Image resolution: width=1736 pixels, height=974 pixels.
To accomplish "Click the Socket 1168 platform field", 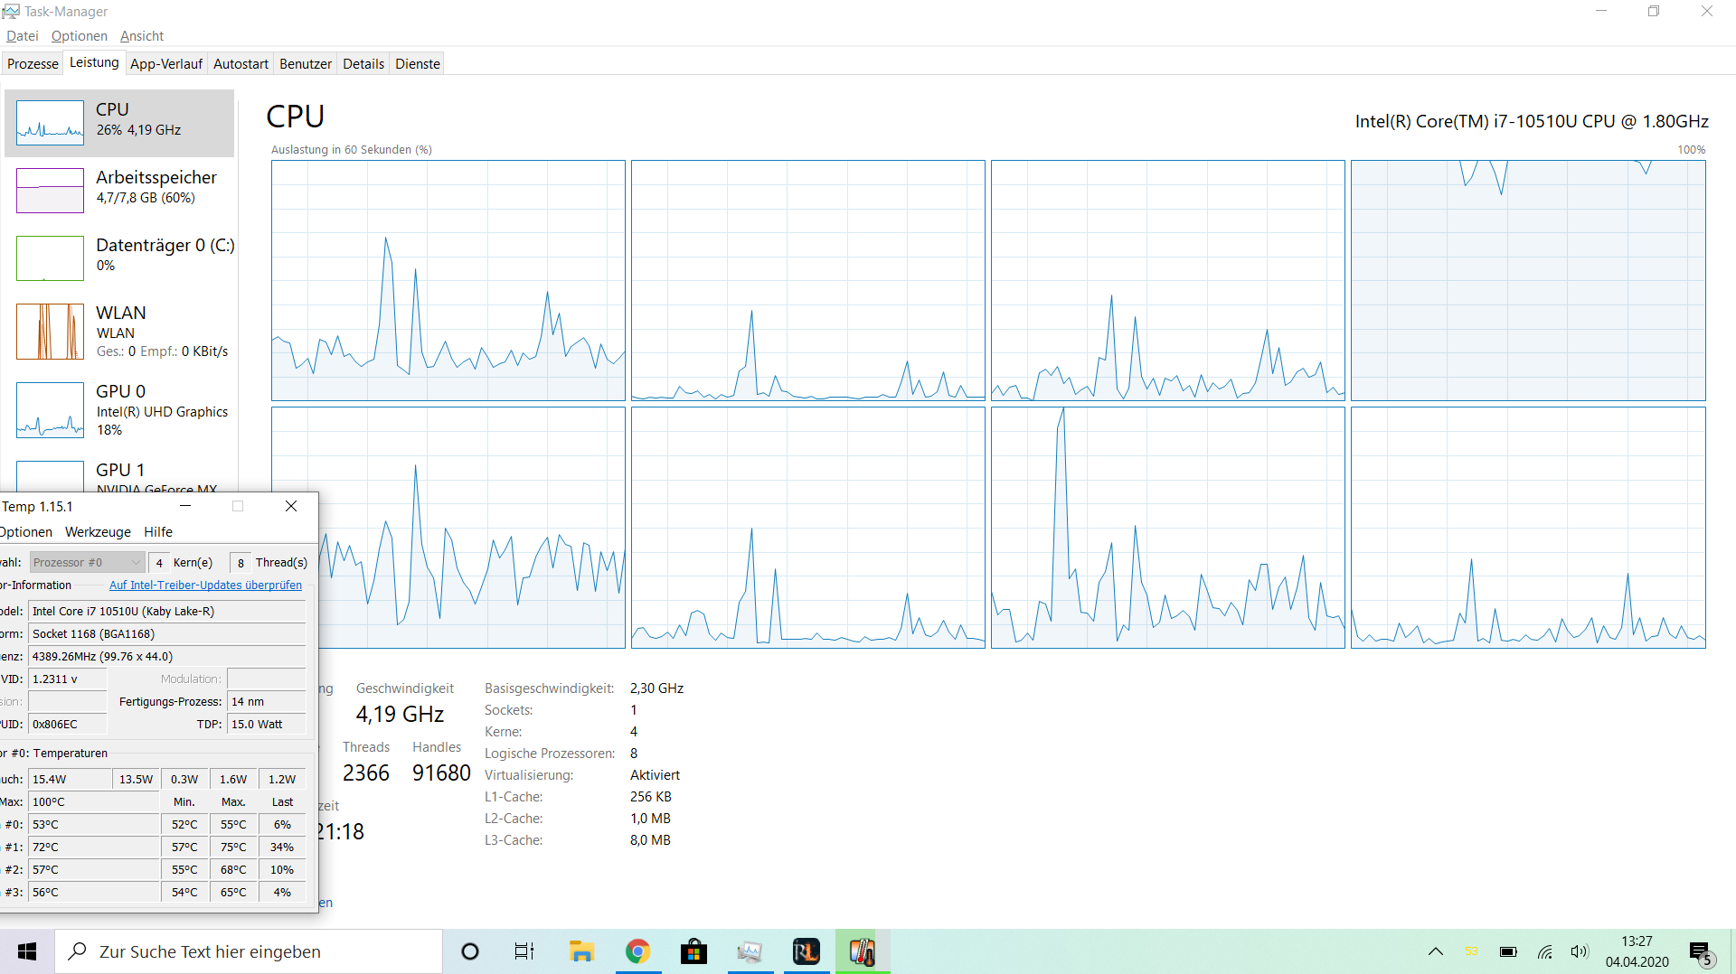I will click(167, 633).
